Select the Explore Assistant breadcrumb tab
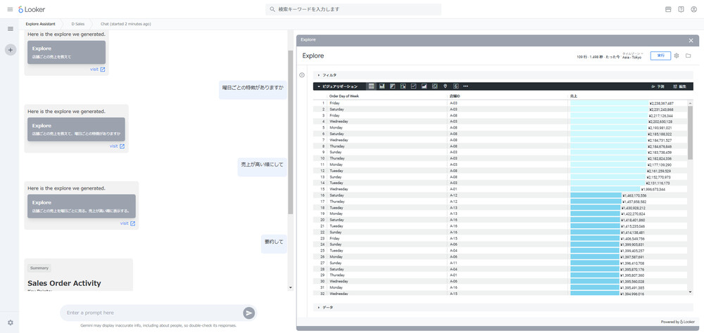The width and height of the screenshot is (704, 333). (40, 24)
